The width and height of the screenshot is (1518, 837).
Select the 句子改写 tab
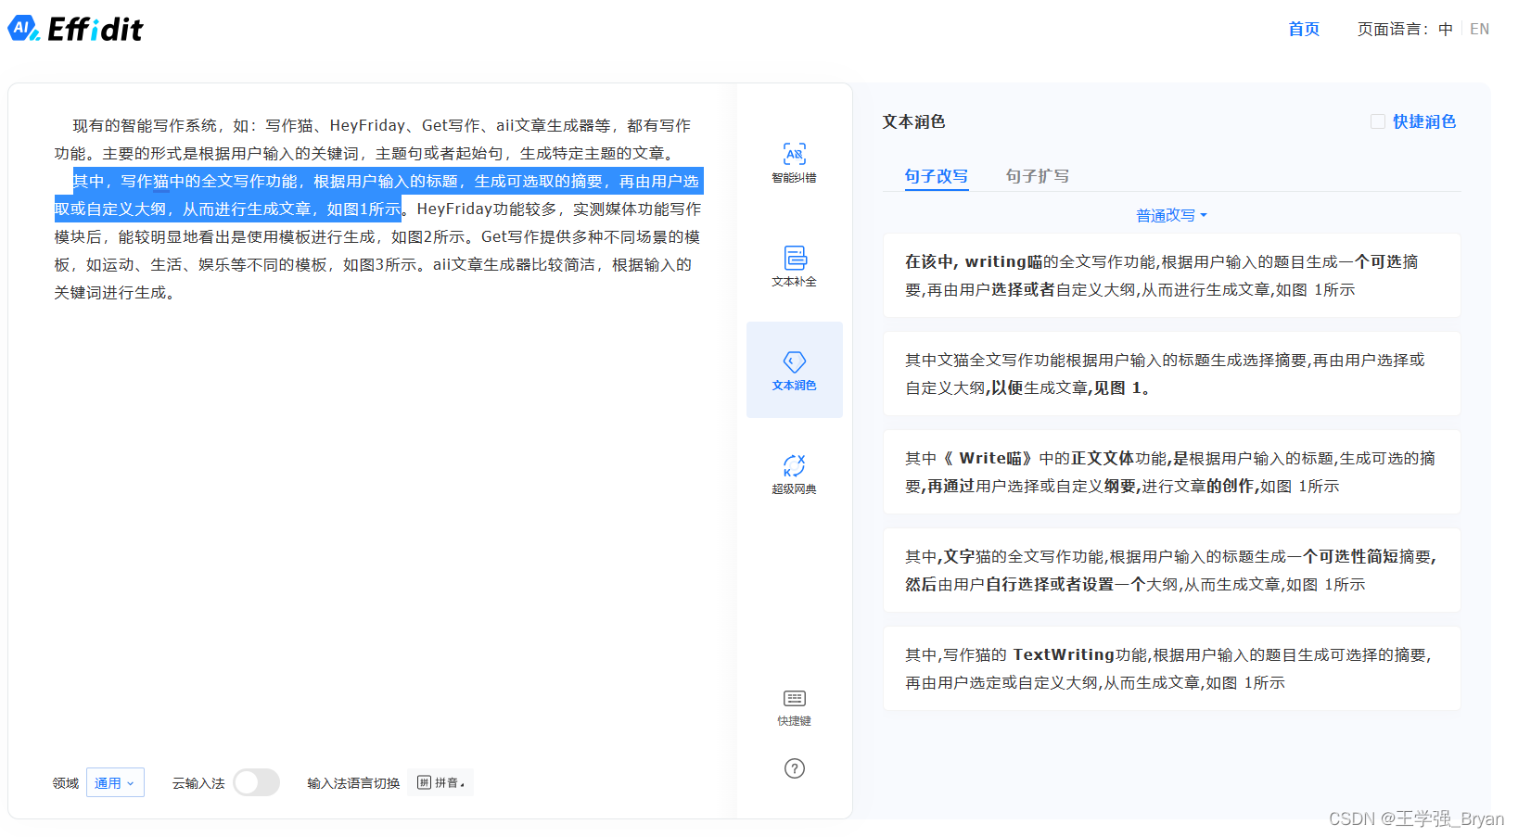coord(936,176)
